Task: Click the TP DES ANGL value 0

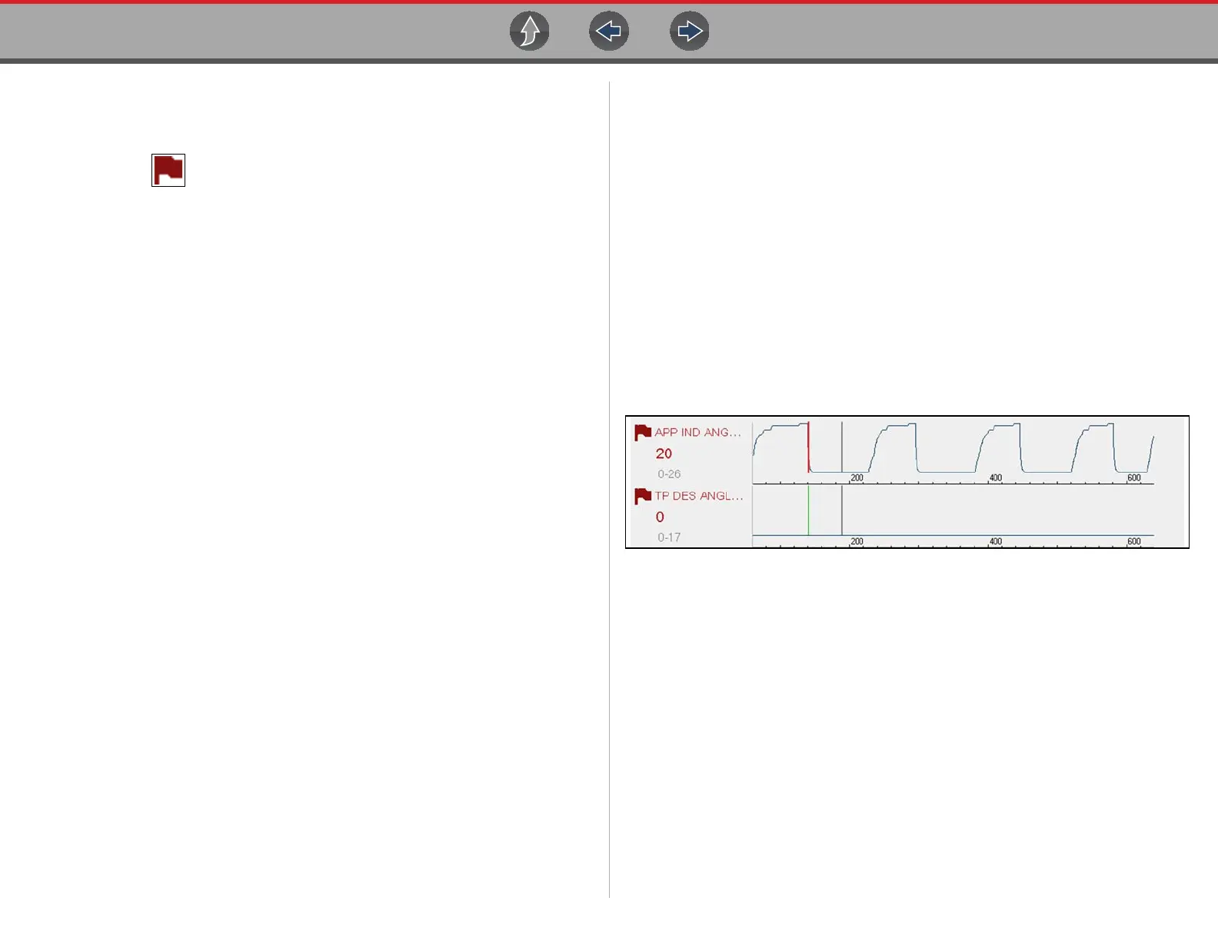Action: [660, 517]
